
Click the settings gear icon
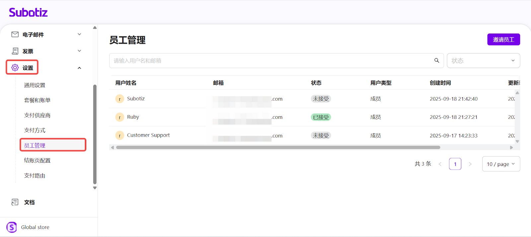15,68
